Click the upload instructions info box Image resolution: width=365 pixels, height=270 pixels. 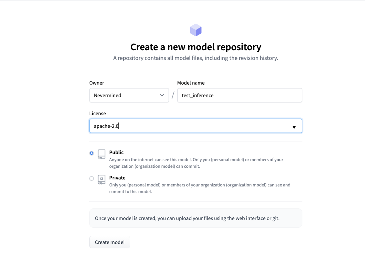[195, 218]
